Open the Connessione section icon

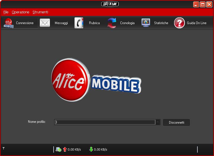[x=9, y=23]
